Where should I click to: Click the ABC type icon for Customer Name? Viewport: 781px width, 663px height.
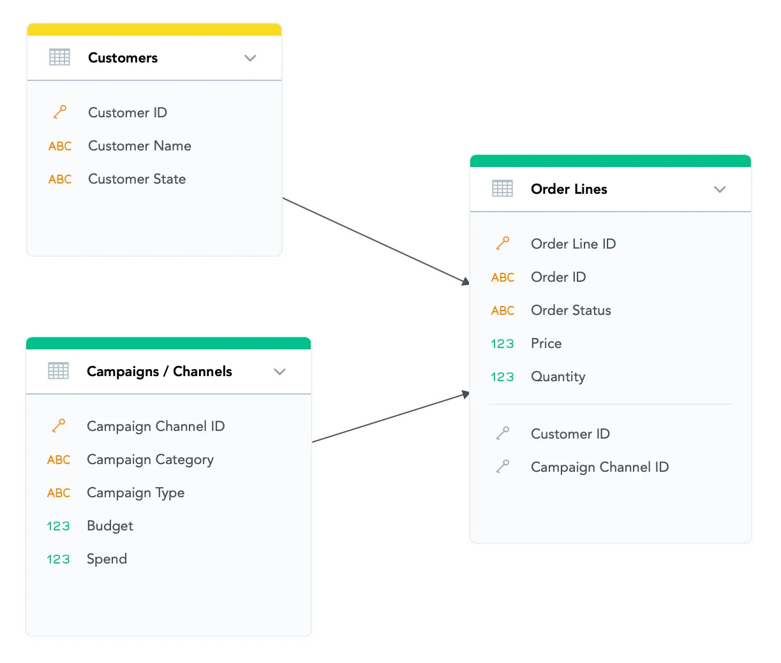tap(59, 146)
